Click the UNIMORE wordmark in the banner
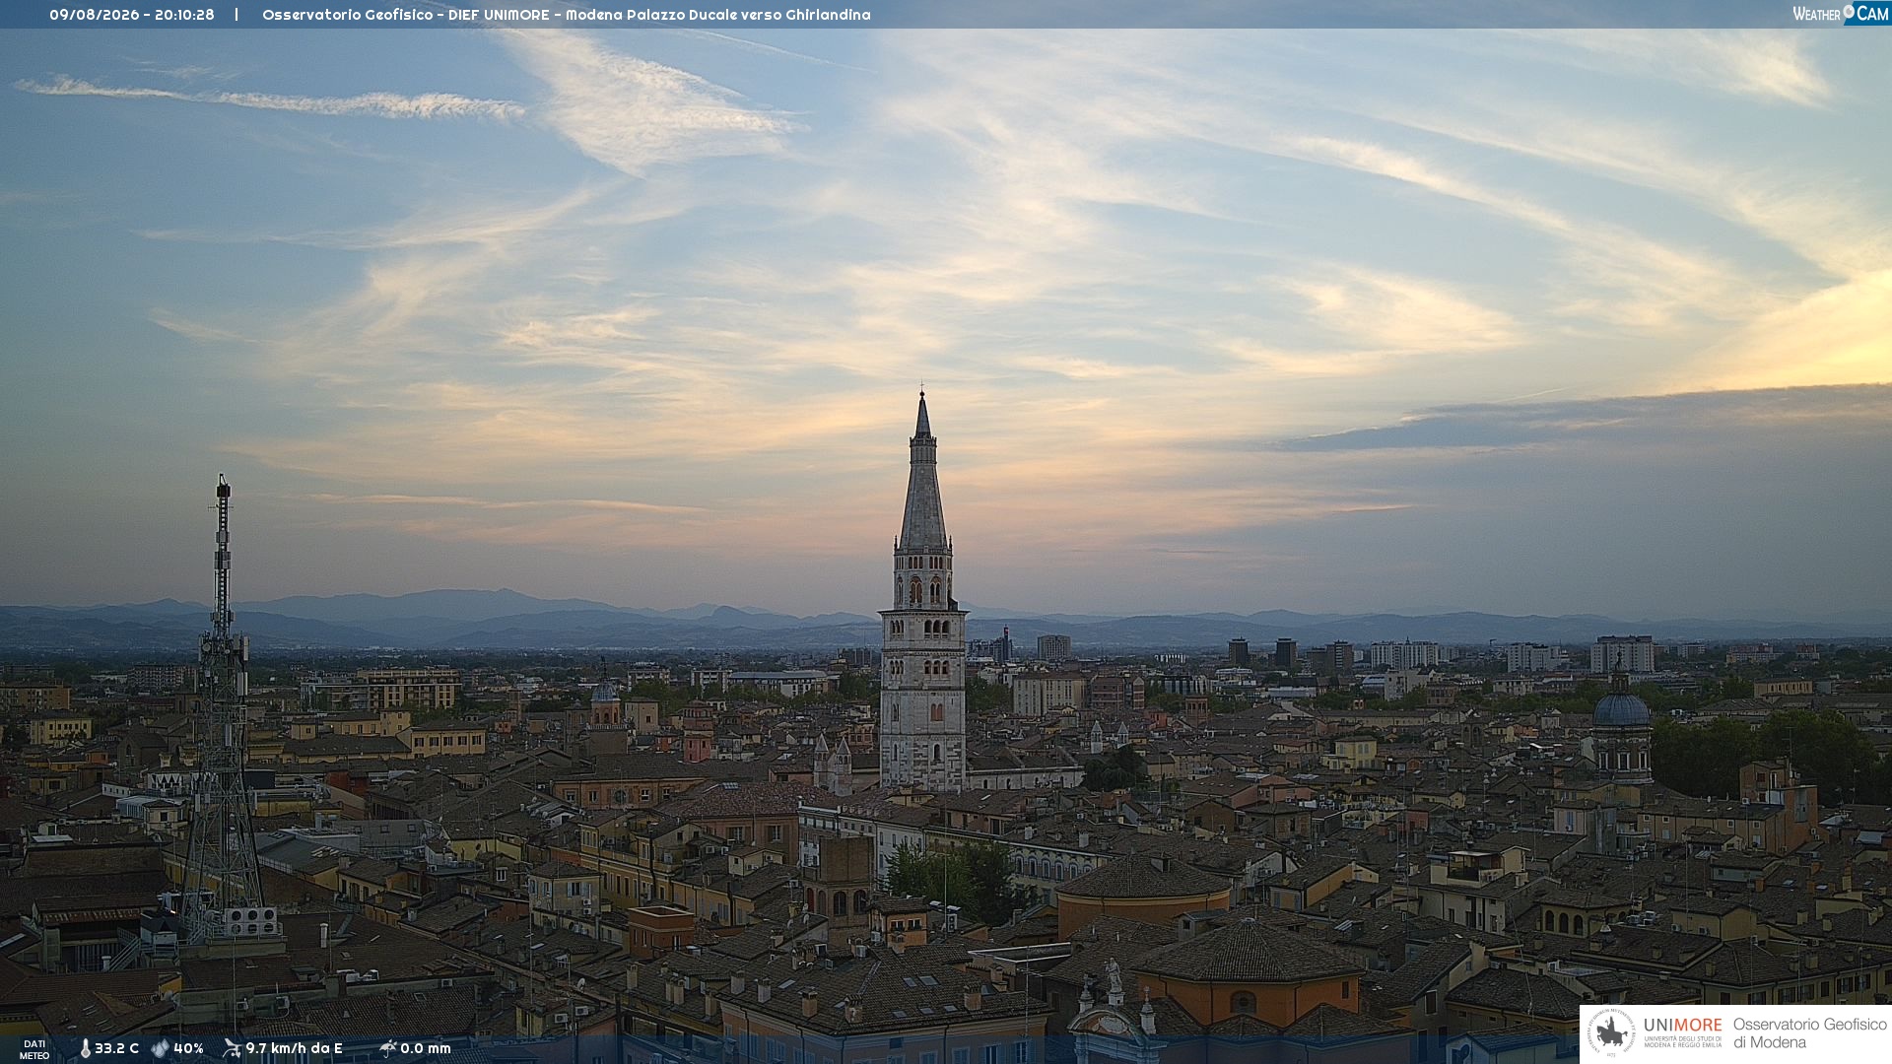The image size is (1892, 1064). pyautogui.click(x=1682, y=1026)
